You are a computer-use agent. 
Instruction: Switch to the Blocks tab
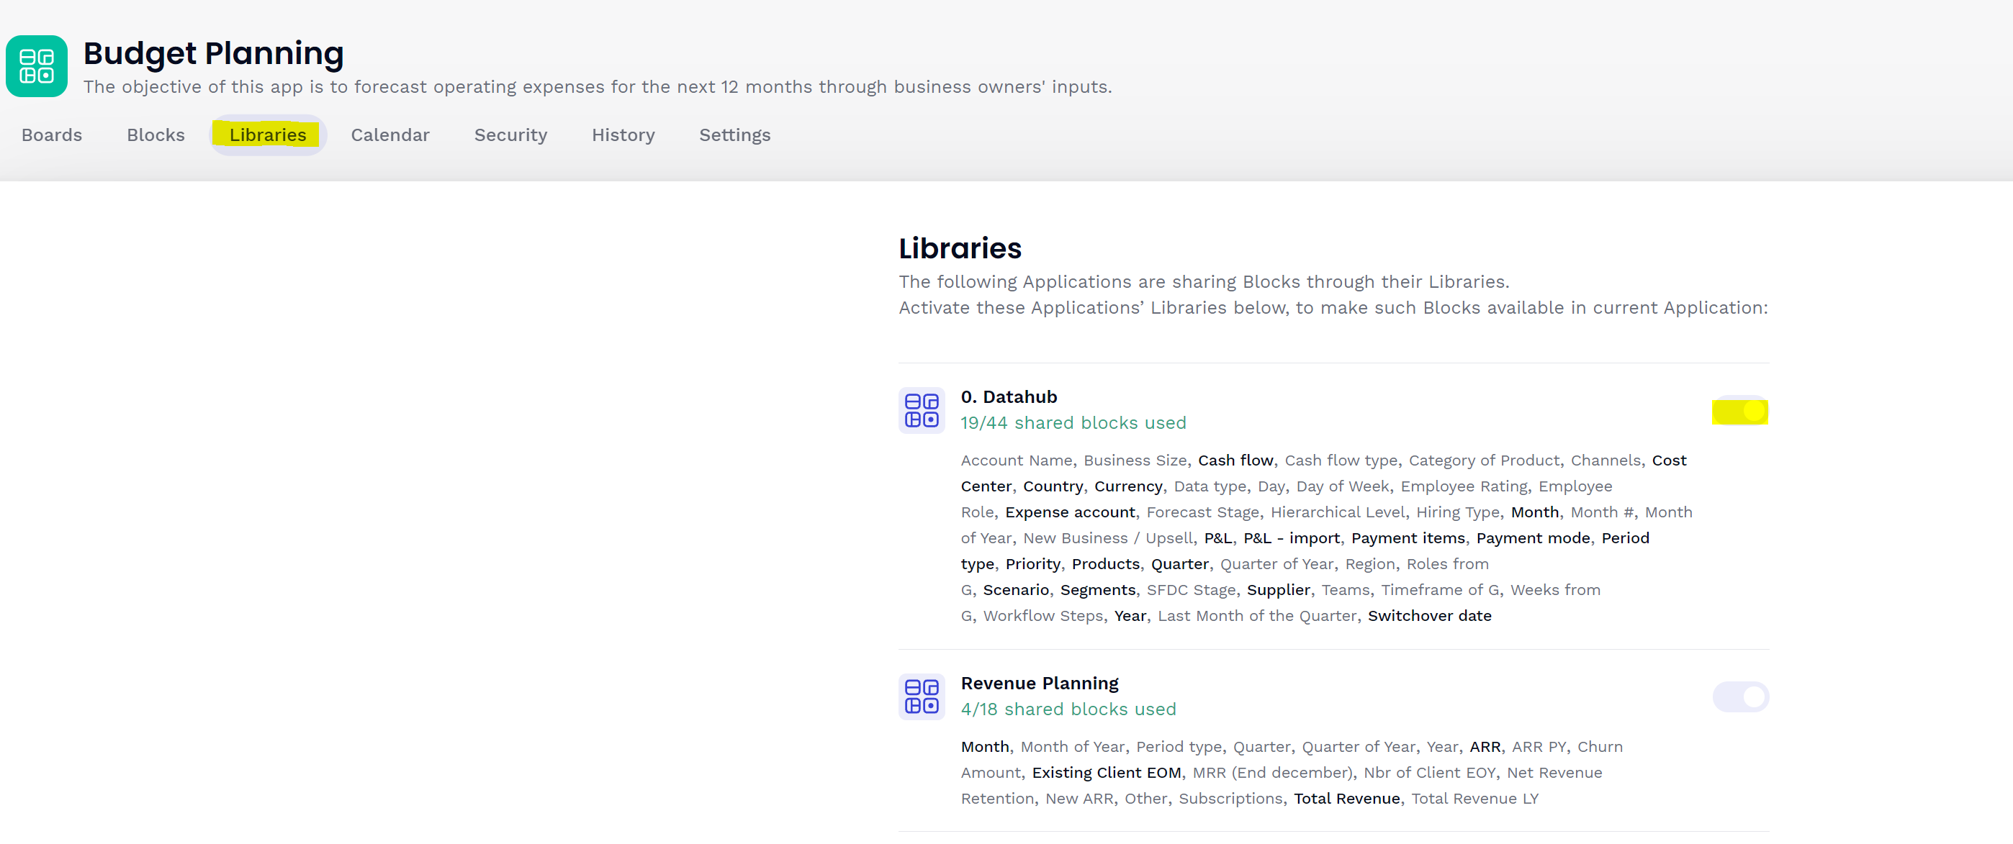tap(156, 135)
